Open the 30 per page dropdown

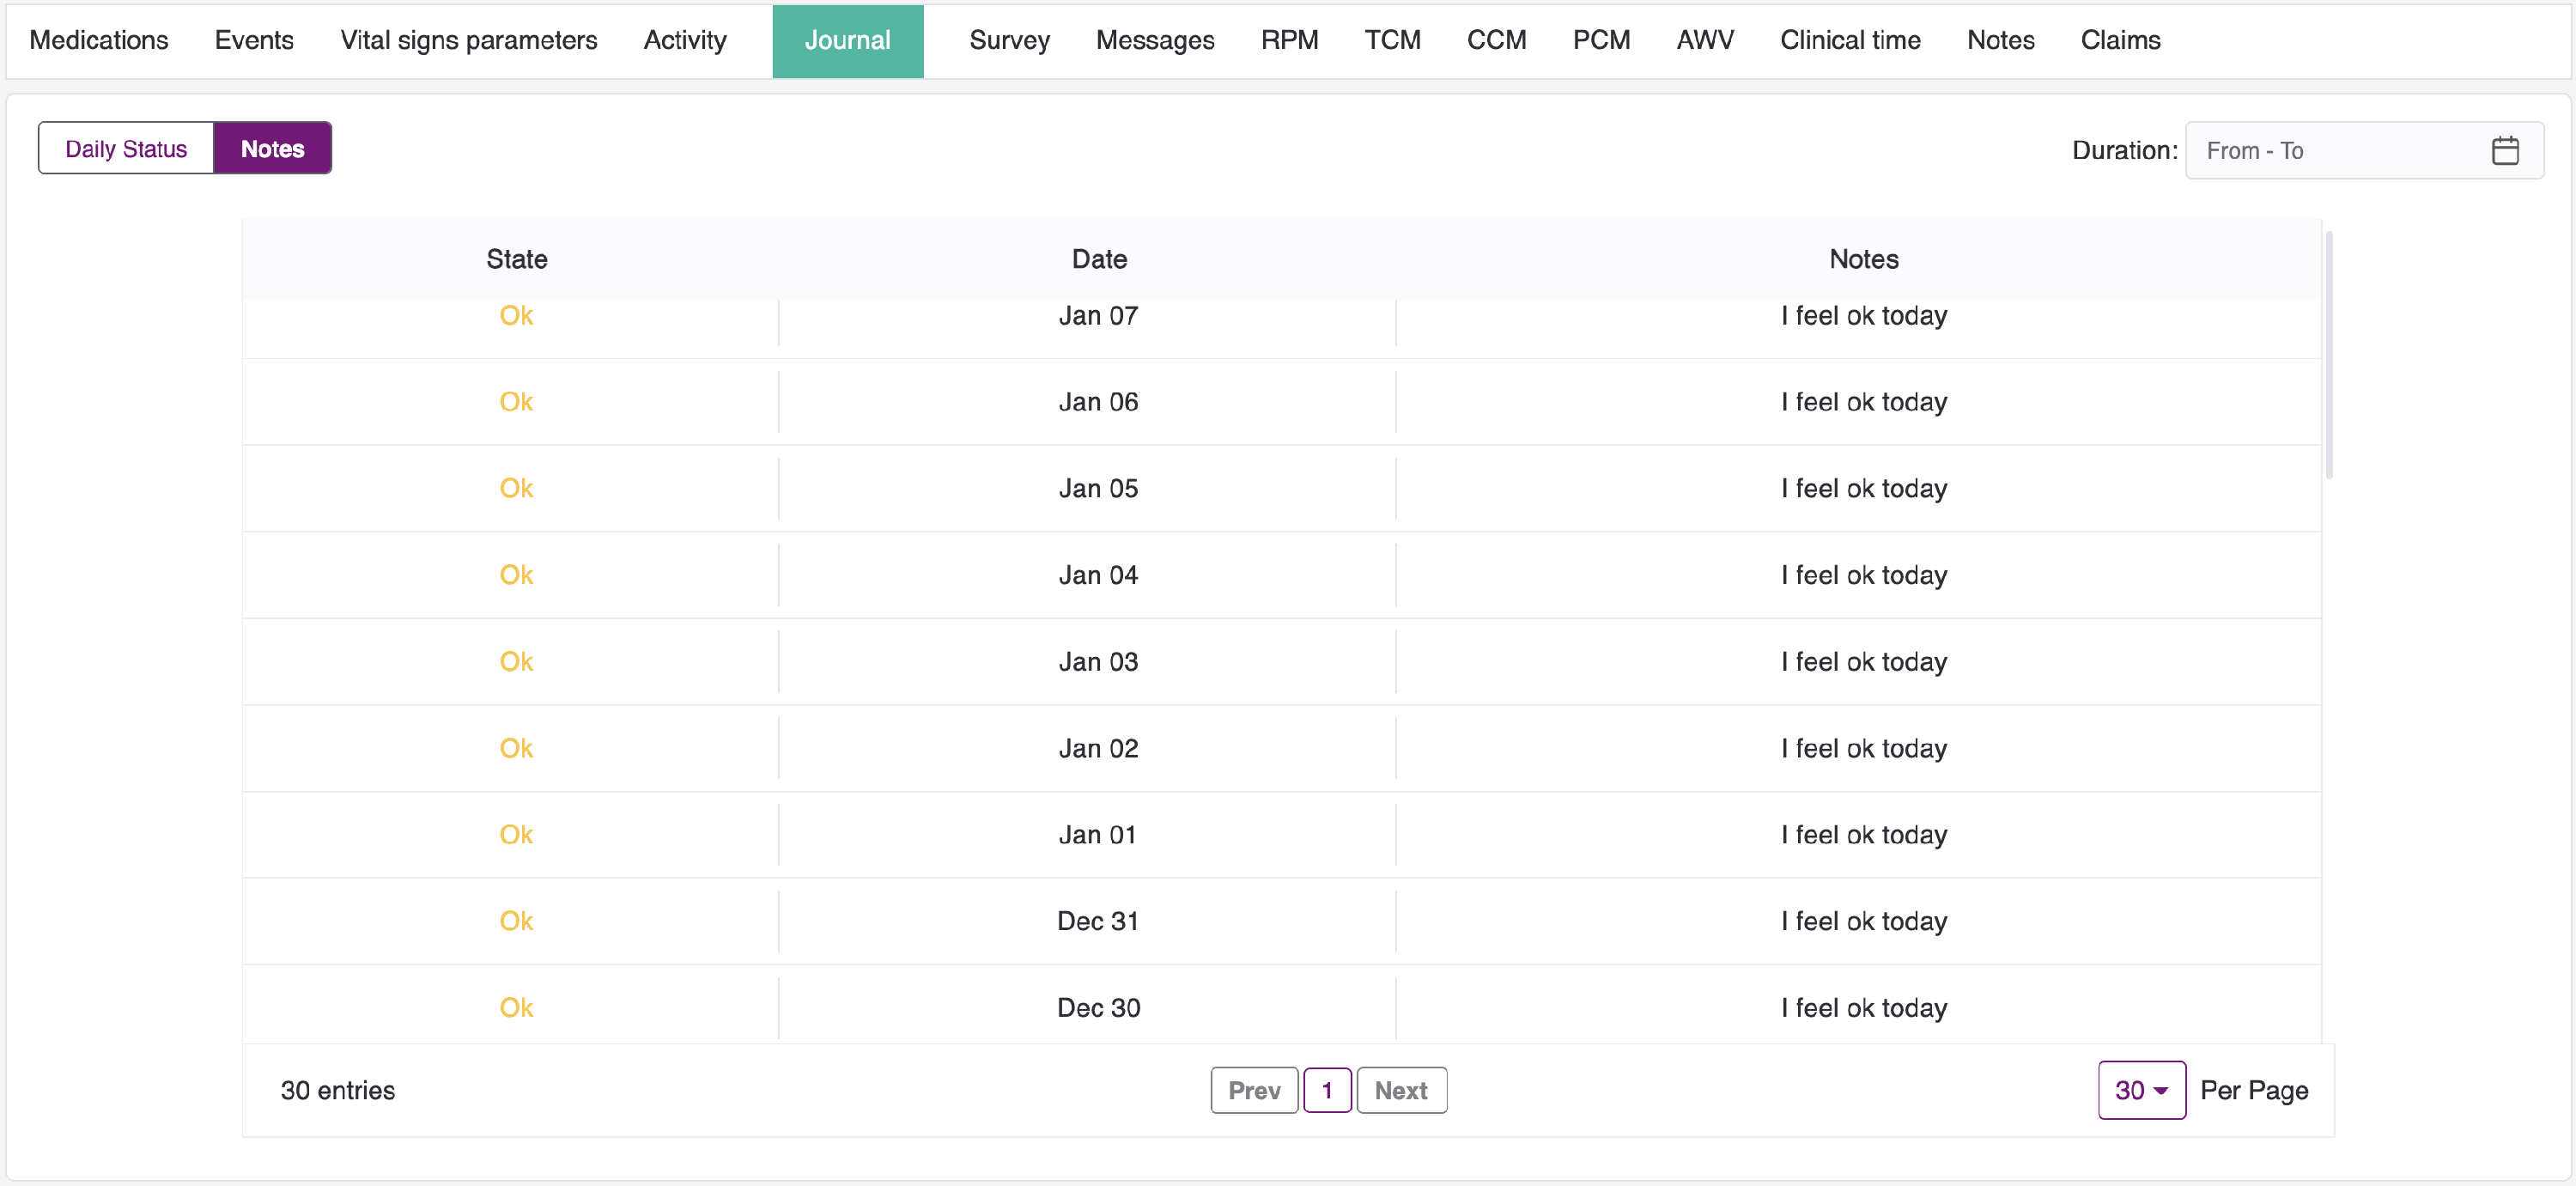coord(2140,1090)
